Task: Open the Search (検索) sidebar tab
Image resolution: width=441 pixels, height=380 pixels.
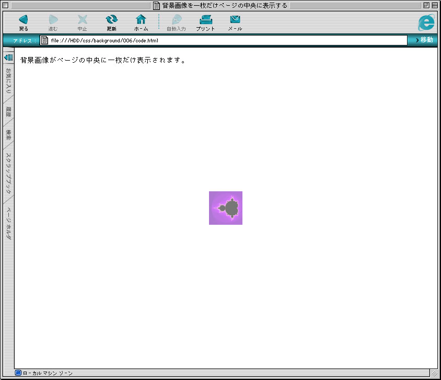Action: (8, 135)
